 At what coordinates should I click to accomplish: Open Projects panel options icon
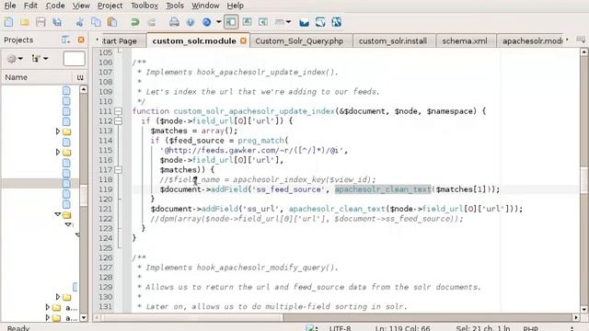[65, 40]
